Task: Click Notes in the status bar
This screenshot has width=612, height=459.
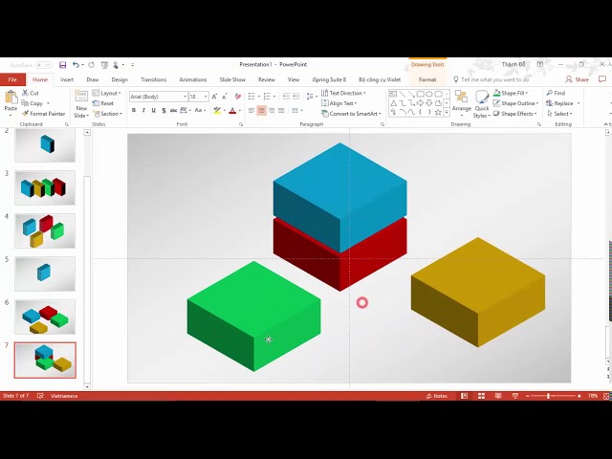Action: (x=437, y=396)
